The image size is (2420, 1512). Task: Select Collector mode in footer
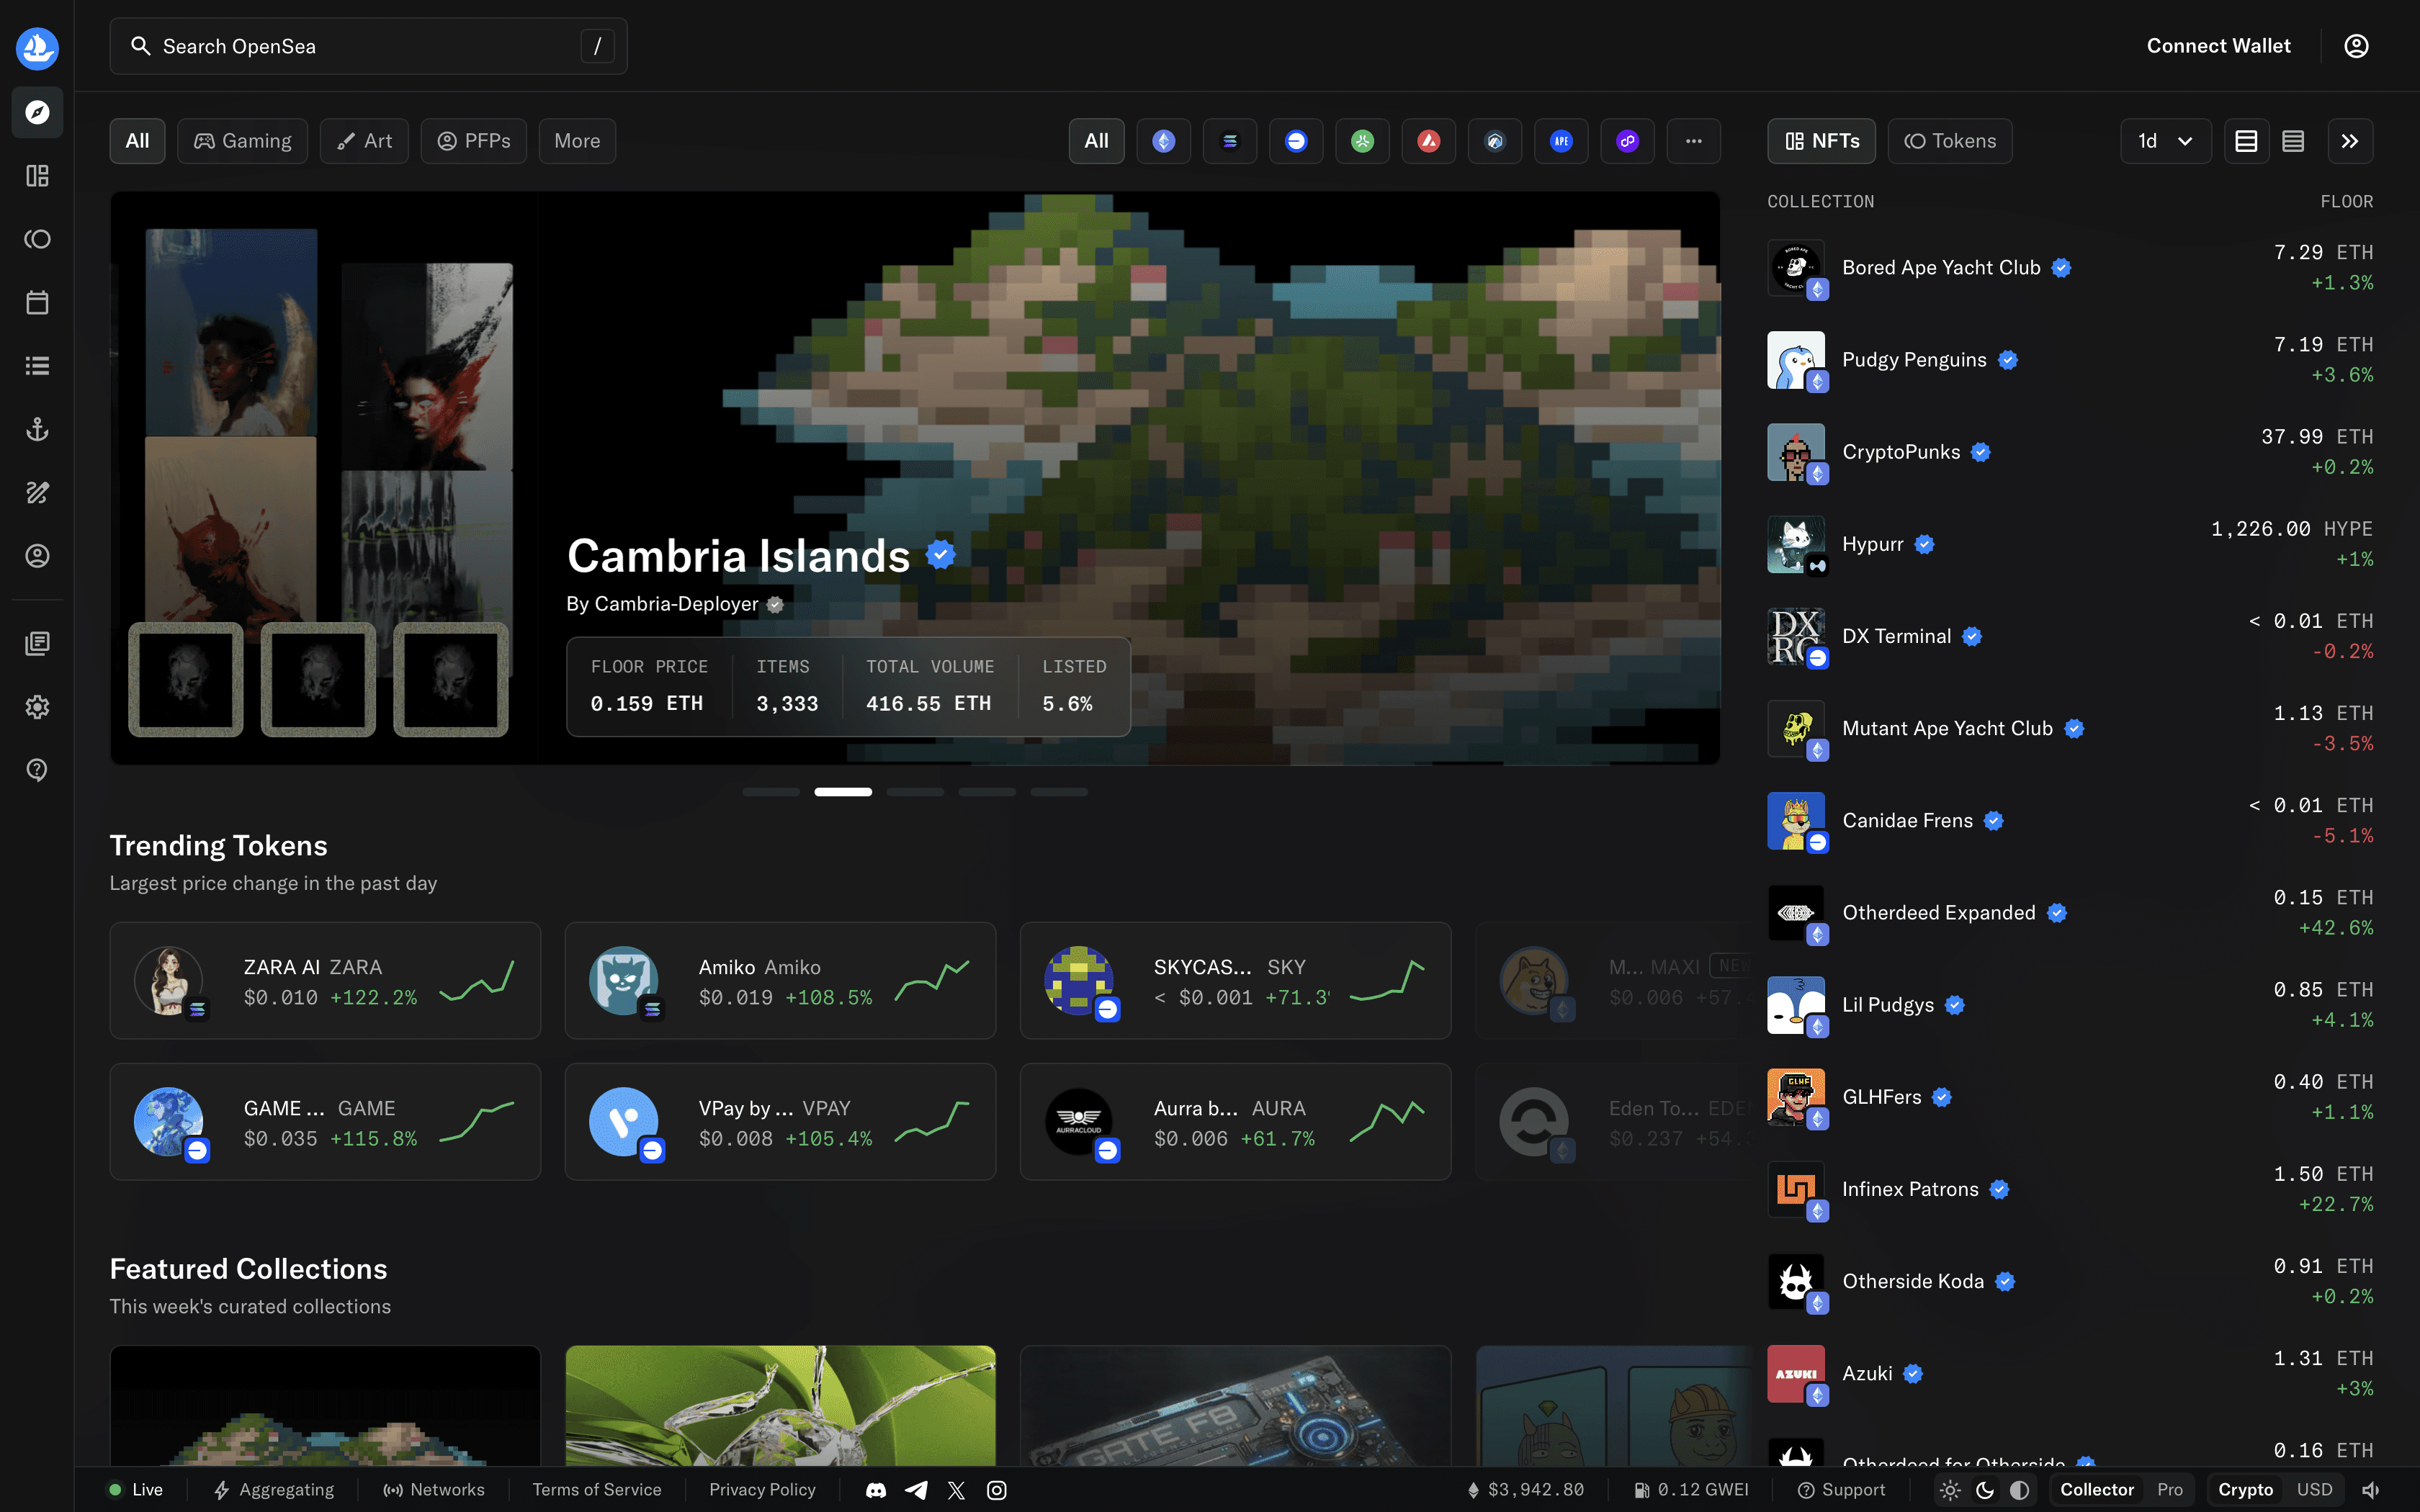[x=2097, y=1490]
